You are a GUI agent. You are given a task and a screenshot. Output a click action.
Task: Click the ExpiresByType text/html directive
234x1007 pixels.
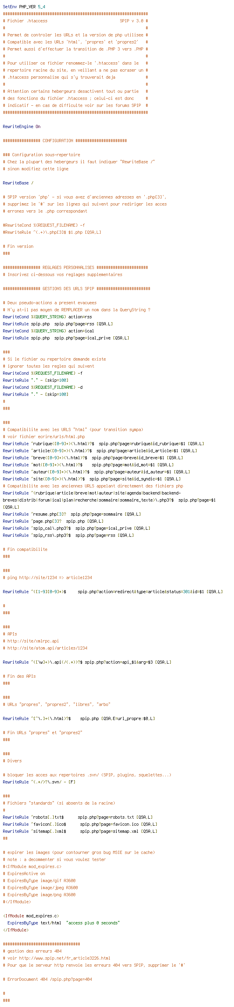[x=63, y=923]
